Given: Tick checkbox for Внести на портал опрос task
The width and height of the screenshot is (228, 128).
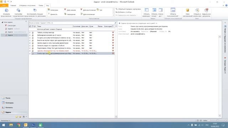Looking at the screenshot, I should point(30,41).
